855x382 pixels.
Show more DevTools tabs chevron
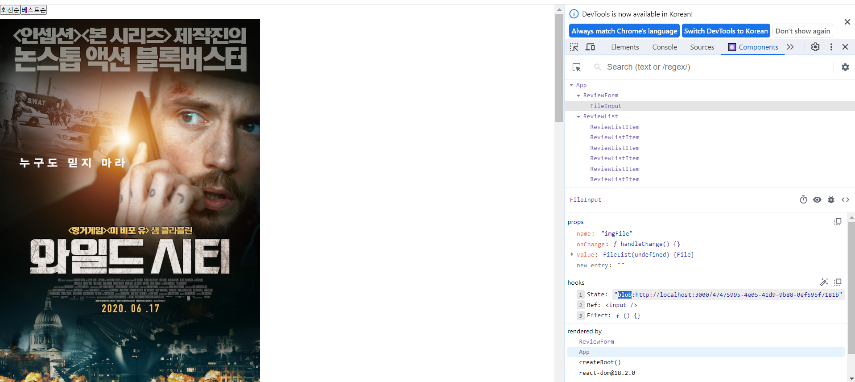(790, 47)
